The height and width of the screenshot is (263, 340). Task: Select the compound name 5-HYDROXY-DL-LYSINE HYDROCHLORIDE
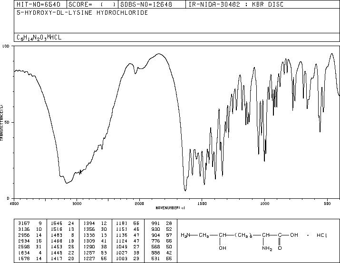[82, 12]
